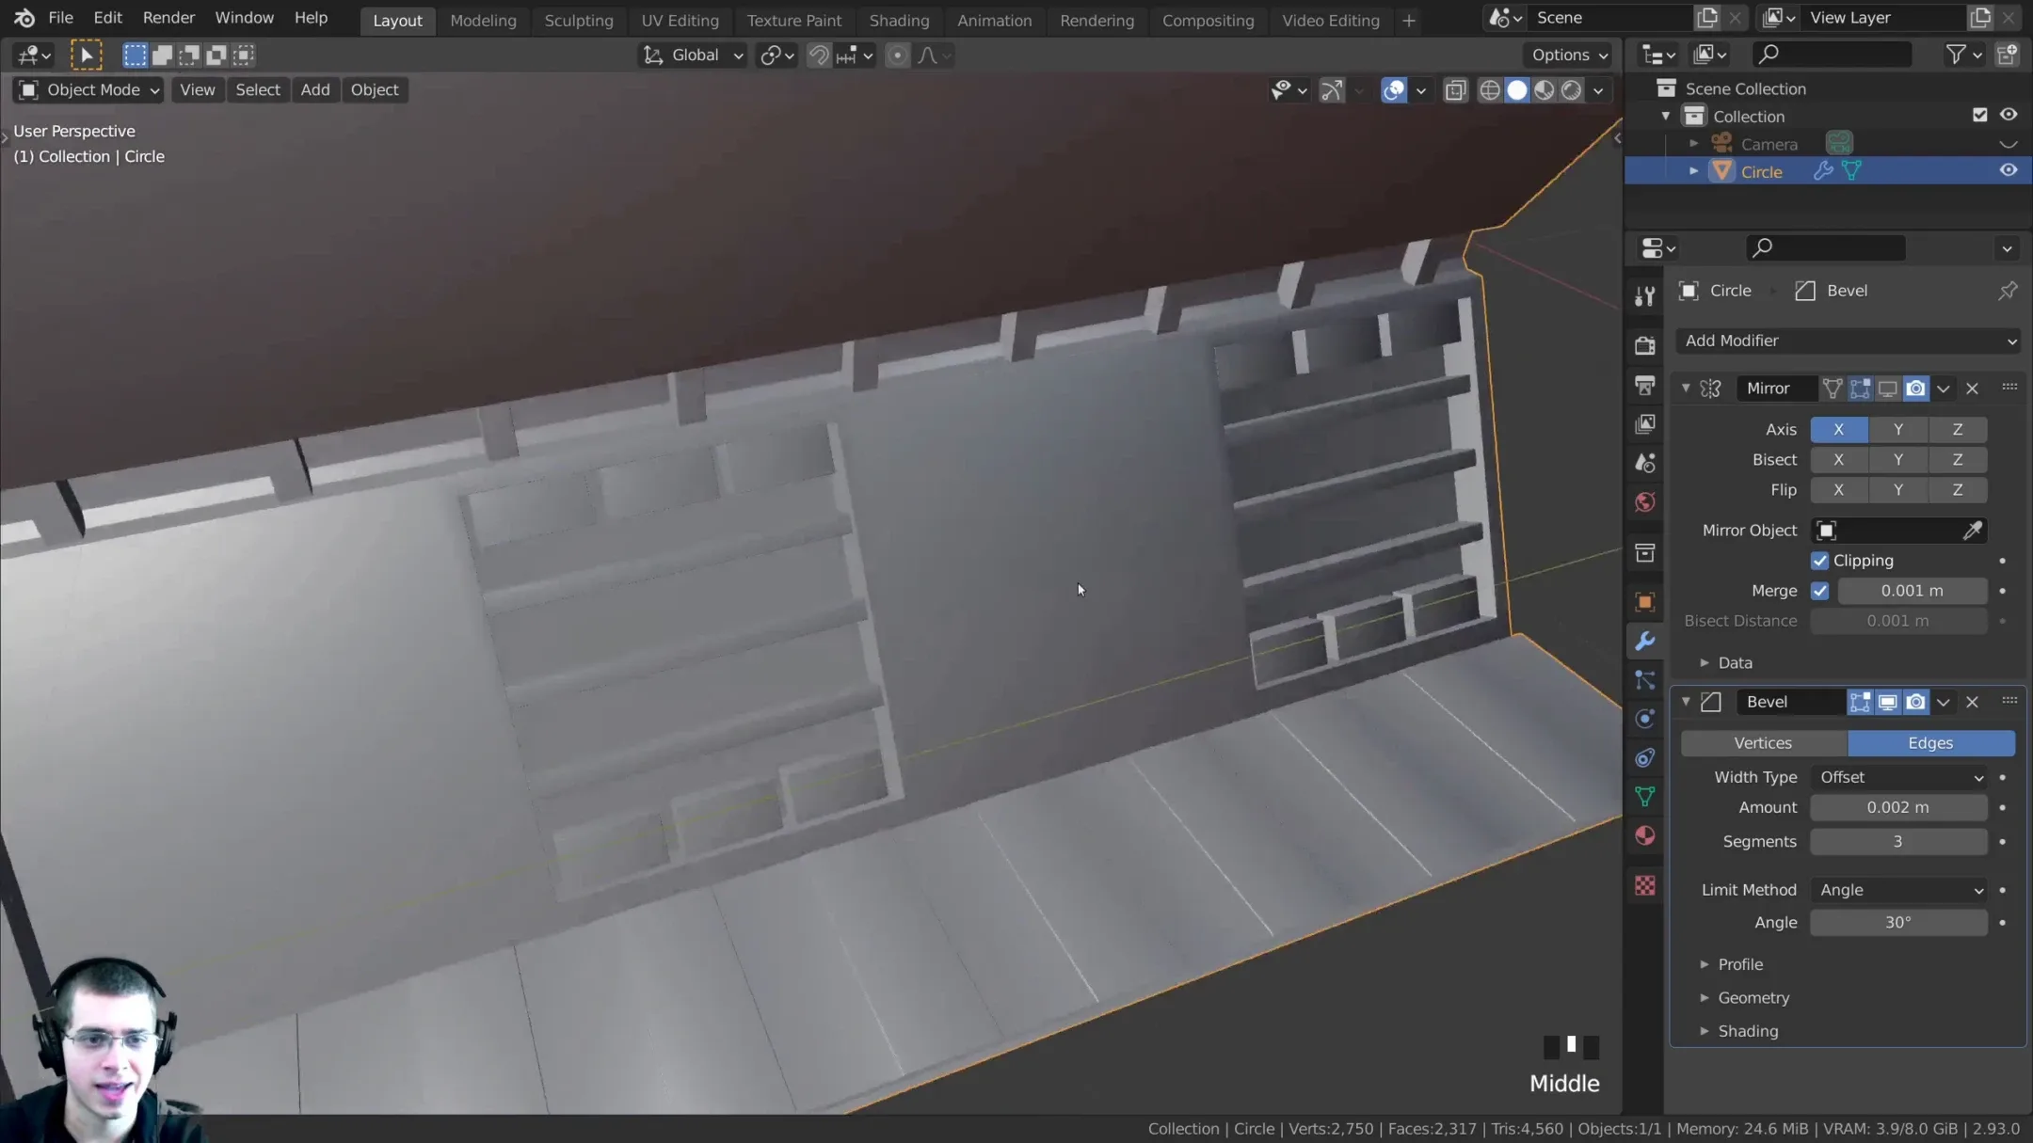Open World Properties (globe icon)

pos(1645,501)
